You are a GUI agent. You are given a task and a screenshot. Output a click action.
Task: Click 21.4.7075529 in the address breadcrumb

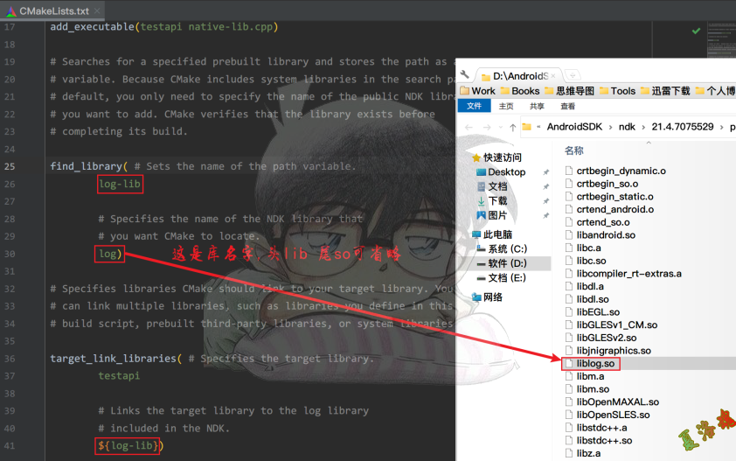pos(683,127)
